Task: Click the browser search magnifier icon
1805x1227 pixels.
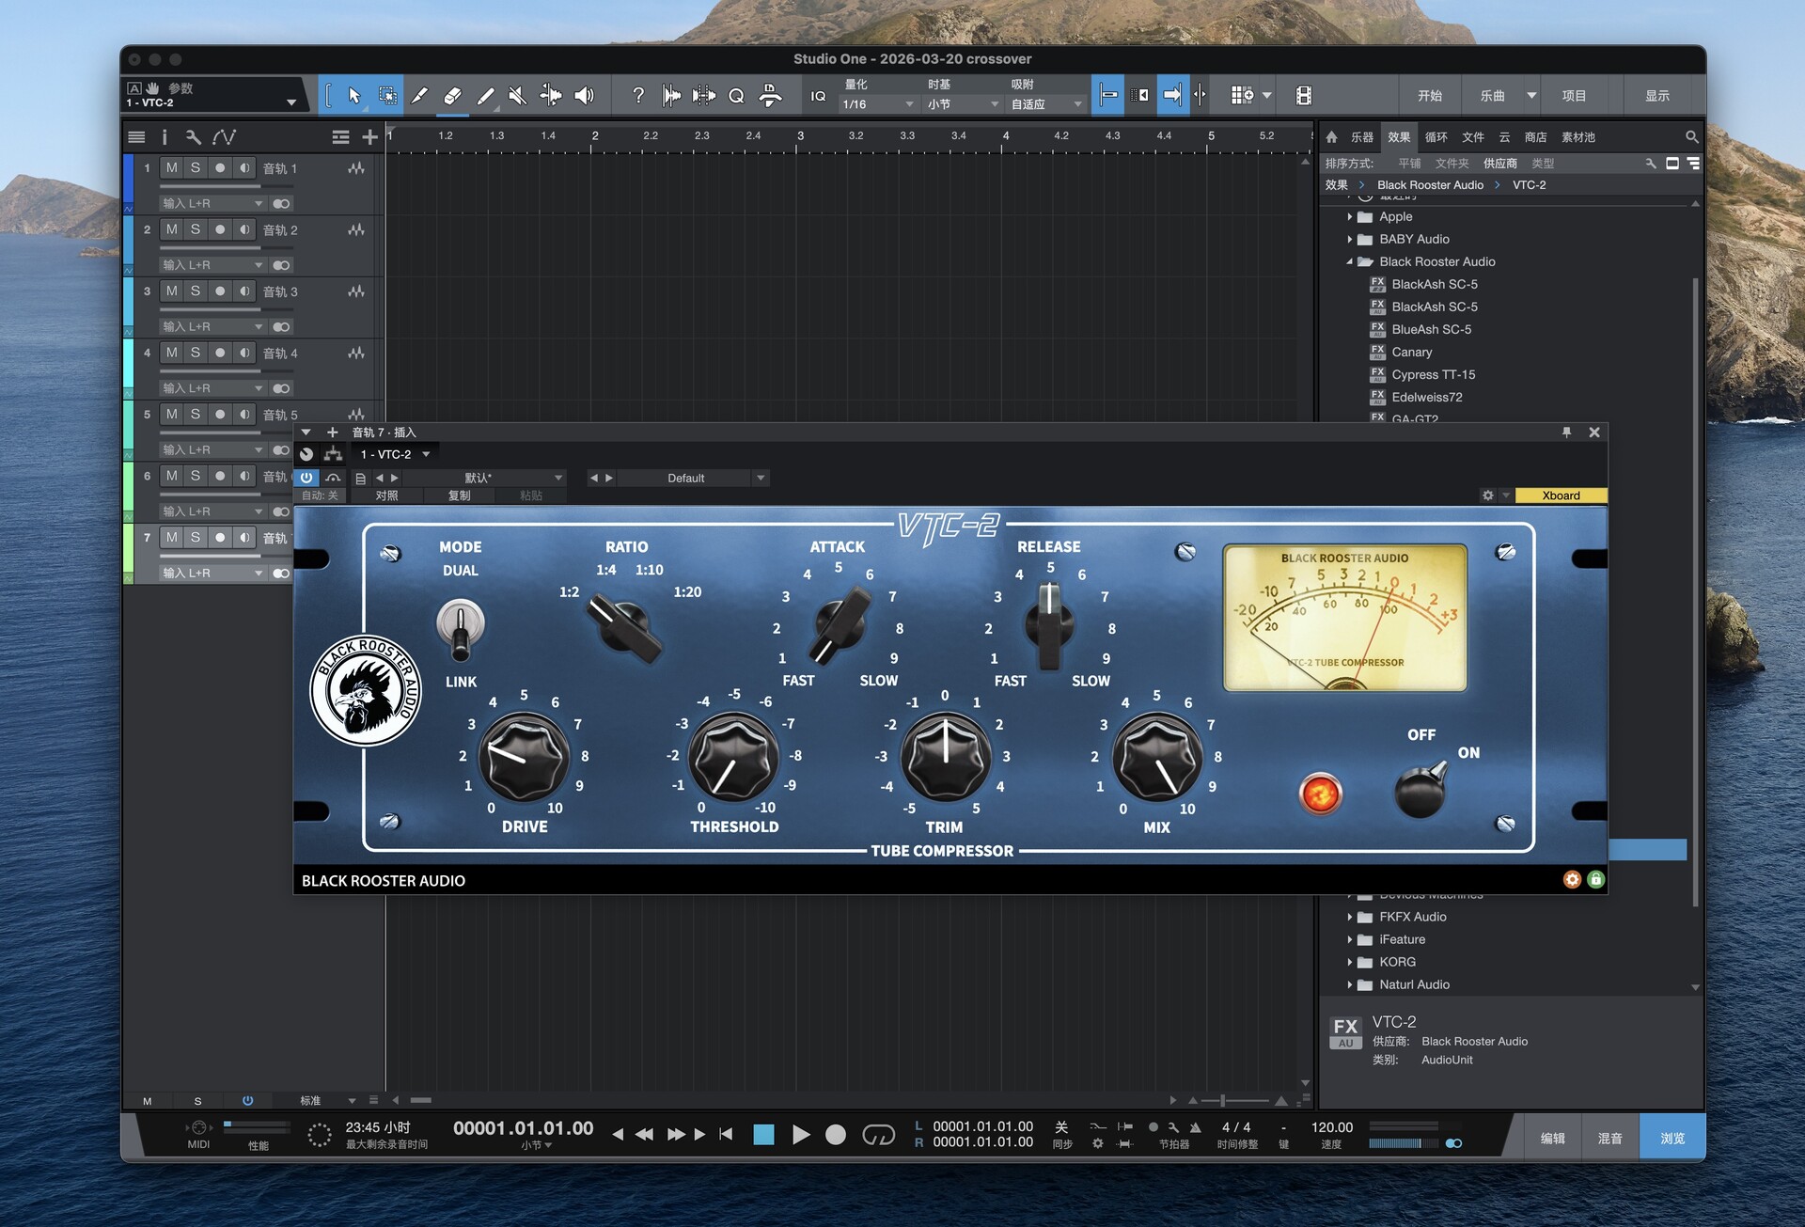Action: 1691,137
